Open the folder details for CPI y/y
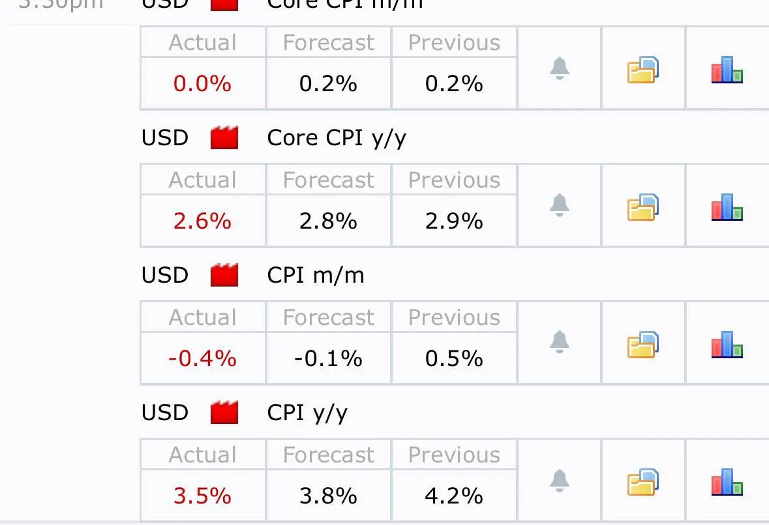The image size is (769, 525). tap(643, 482)
